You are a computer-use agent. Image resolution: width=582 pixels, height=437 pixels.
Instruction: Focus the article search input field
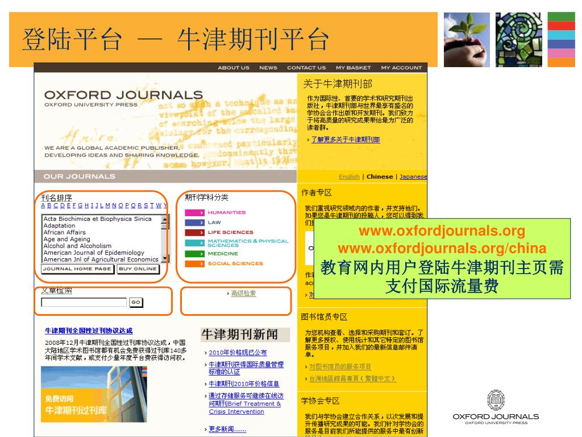click(84, 302)
